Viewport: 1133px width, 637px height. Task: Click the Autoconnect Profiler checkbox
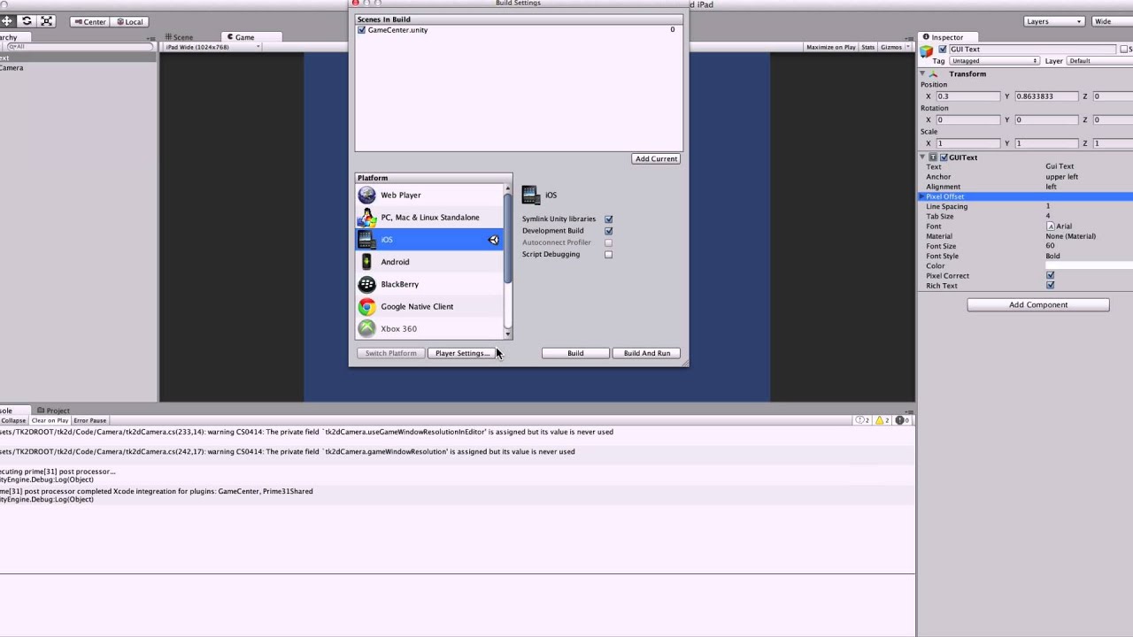(x=608, y=242)
